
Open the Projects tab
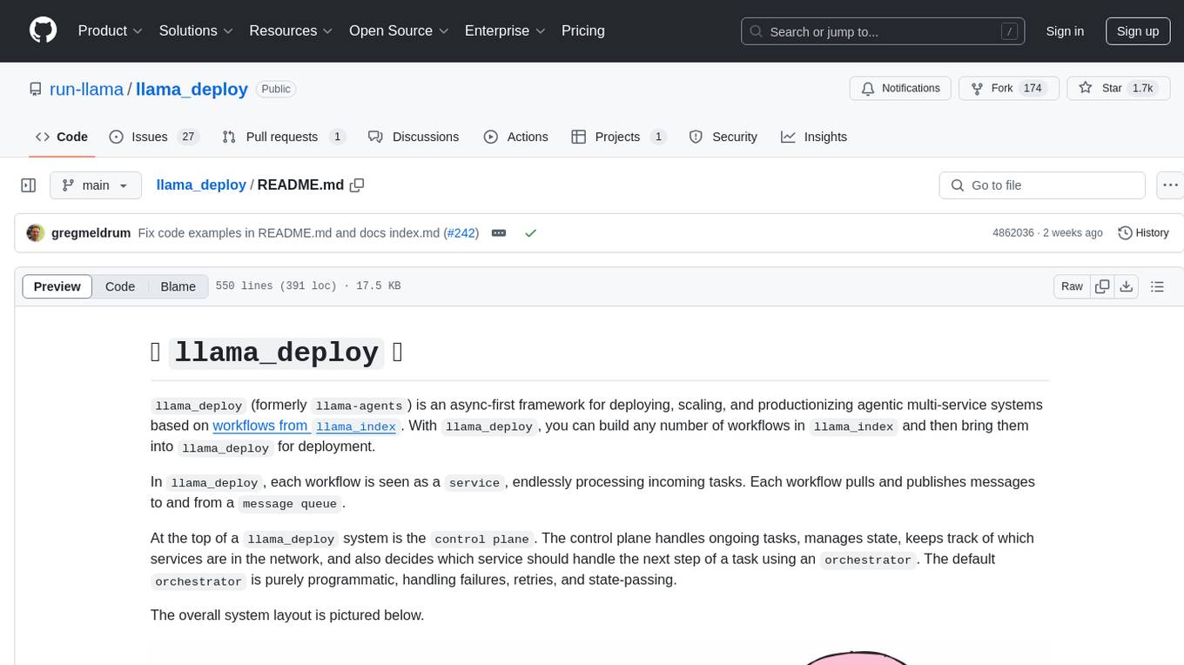point(619,137)
